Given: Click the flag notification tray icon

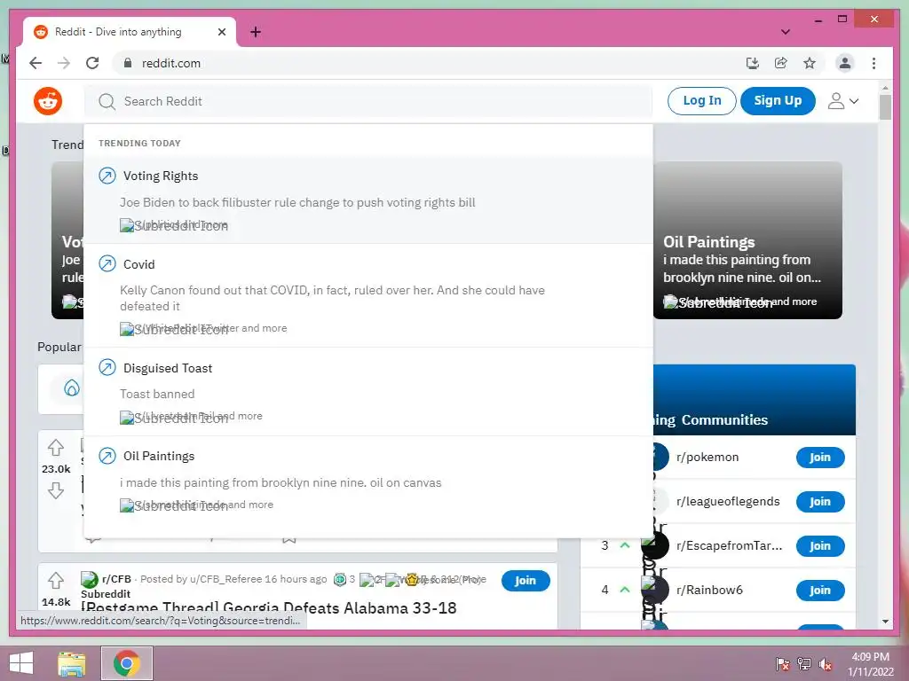Looking at the screenshot, I should (x=783, y=664).
